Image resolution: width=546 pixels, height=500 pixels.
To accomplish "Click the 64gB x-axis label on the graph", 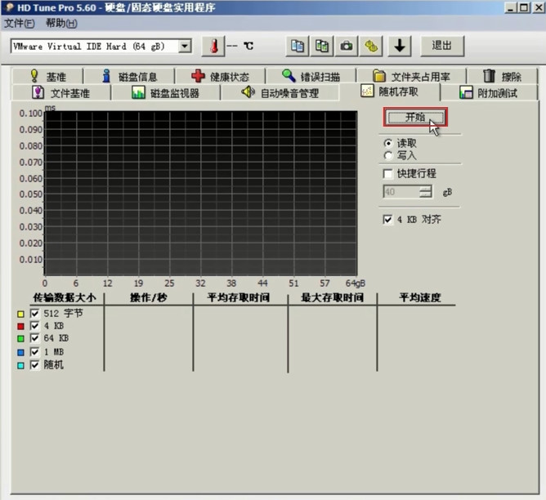I will pyautogui.click(x=356, y=283).
